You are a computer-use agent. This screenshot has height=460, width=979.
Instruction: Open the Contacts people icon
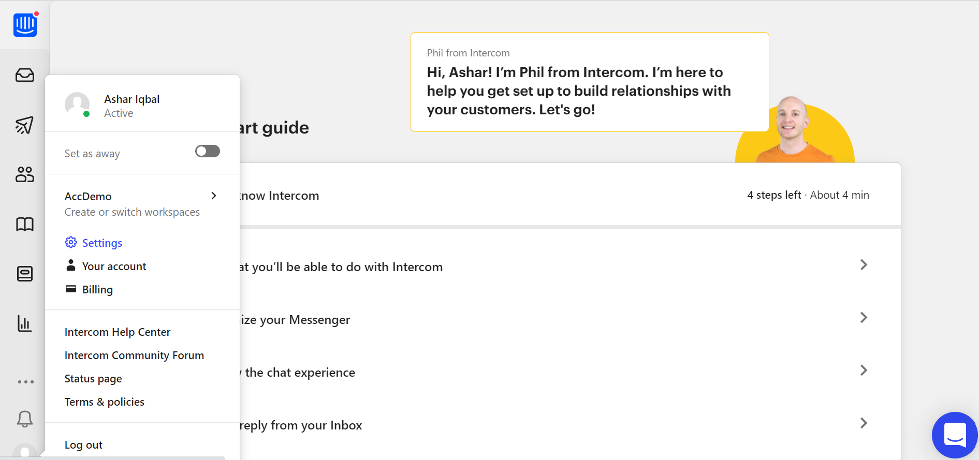pos(25,174)
